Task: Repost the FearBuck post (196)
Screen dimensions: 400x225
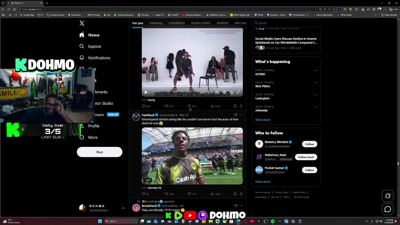Action: coord(169,194)
